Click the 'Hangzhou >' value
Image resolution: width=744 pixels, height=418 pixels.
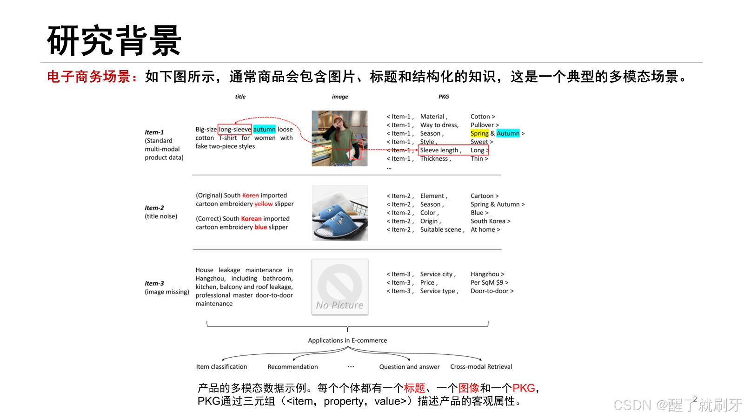coord(487,274)
